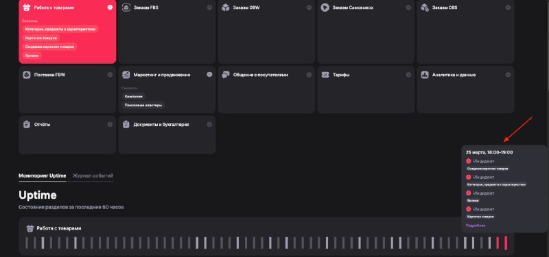Switch to the Журнал событий tab
Screen dimensions: 549x257
(x=93, y=176)
